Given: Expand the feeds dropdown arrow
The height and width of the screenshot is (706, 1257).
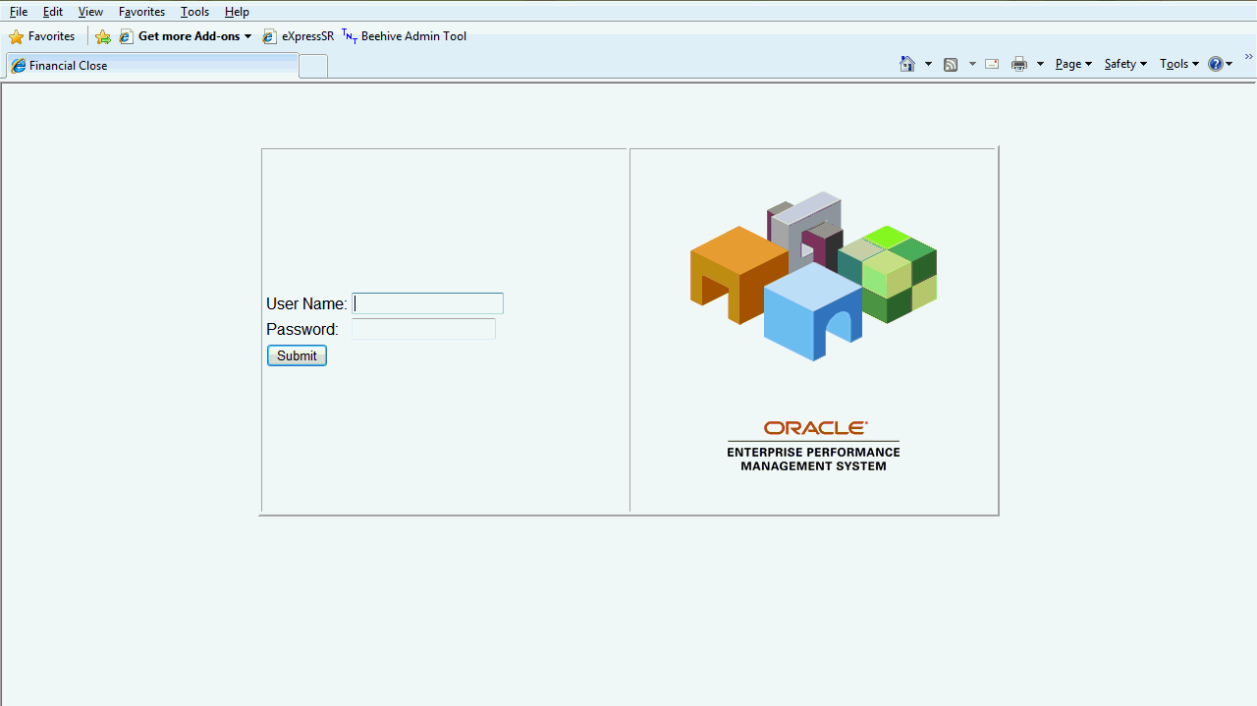Looking at the screenshot, I should pyautogui.click(x=972, y=64).
